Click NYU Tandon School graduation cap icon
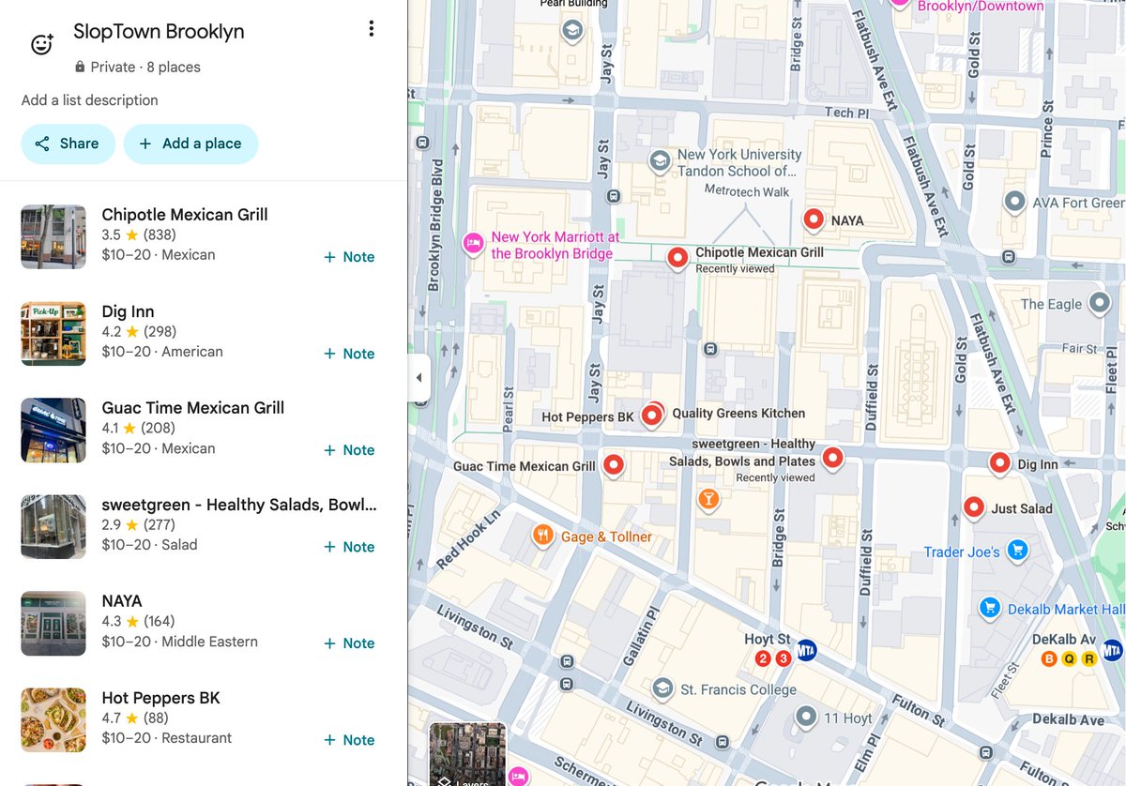This screenshot has width=1126, height=786. (x=661, y=160)
